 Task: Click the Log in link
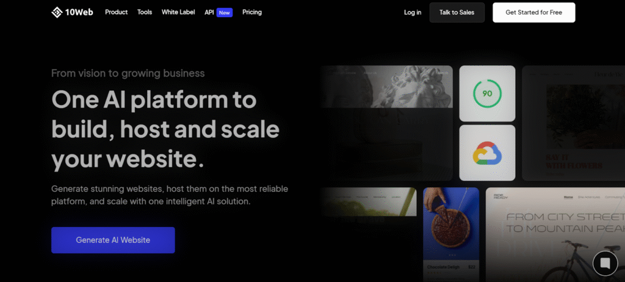(x=413, y=12)
